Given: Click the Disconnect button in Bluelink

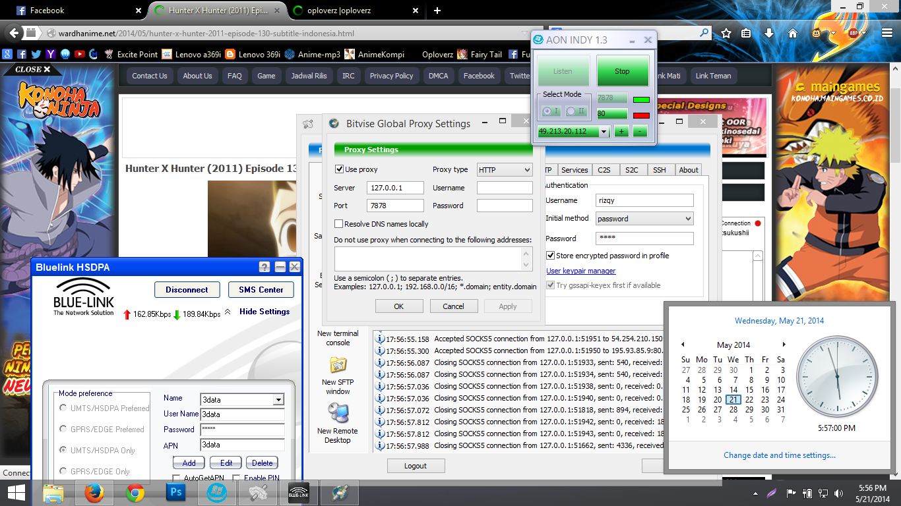Looking at the screenshot, I should 187,290.
